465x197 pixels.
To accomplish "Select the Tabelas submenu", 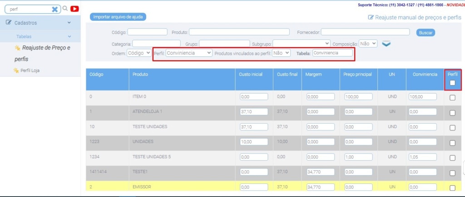I will (40, 36).
